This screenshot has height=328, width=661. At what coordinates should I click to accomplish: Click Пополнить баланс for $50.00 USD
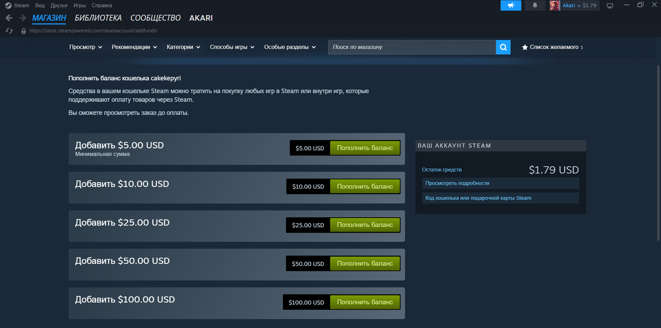(365, 263)
